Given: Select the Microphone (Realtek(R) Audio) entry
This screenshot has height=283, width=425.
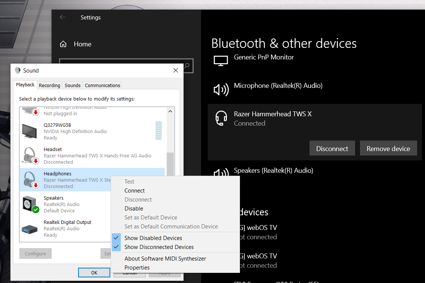Looking at the screenshot, I should [315, 89].
